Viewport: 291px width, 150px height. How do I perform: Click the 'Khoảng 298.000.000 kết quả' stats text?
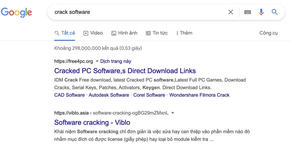coord(98,48)
